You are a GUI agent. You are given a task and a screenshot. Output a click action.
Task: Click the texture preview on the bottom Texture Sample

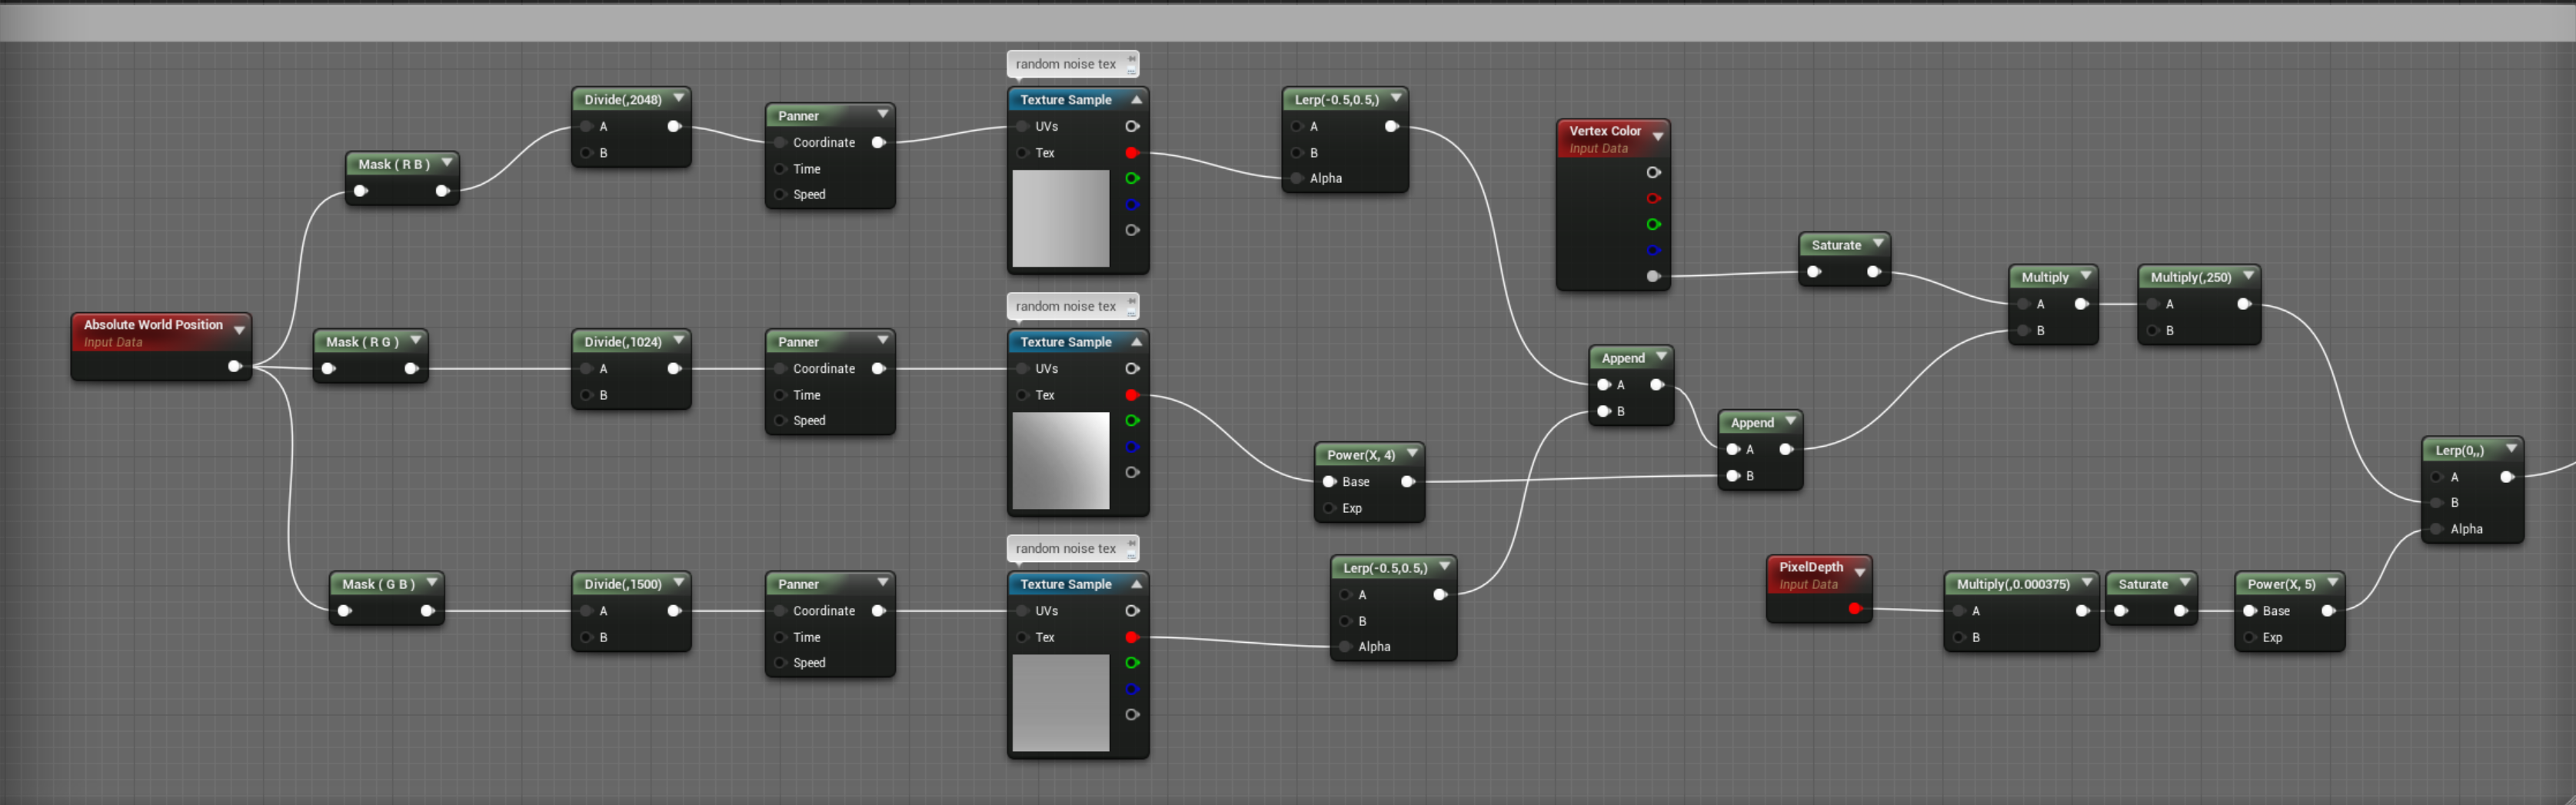pos(1060,703)
